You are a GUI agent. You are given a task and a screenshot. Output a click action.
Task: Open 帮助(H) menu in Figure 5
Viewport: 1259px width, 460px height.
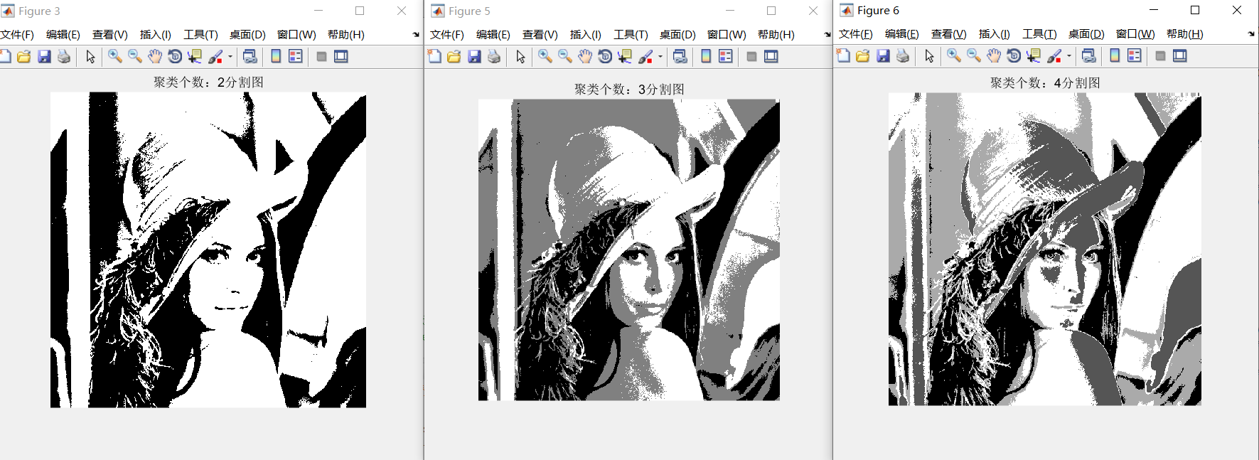(776, 34)
